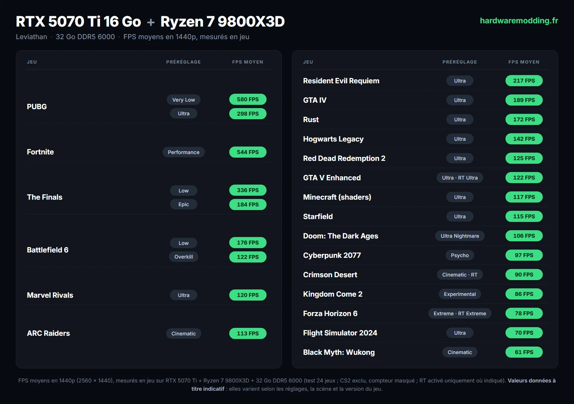Select the 61 FPS badge

(524, 352)
